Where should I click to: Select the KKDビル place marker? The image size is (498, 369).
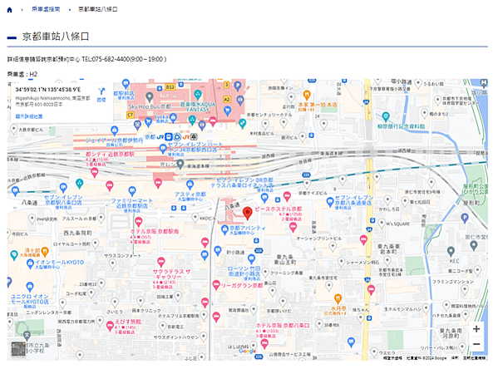(195, 218)
